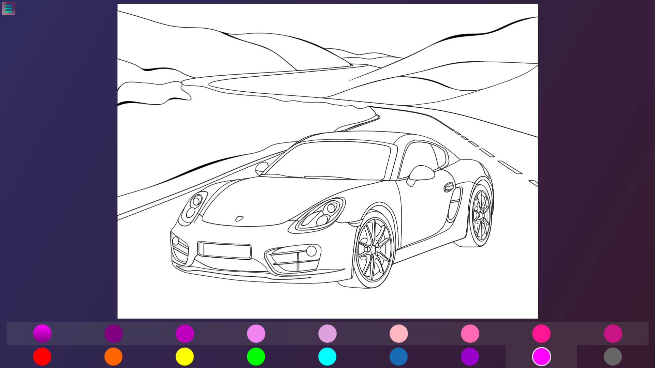The image size is (655, 368).
Task: Select the red color swatch
Action: [x=42, y=356]
